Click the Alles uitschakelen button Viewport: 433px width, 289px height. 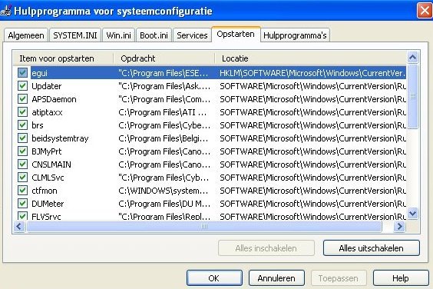click(x=371, y=248)
